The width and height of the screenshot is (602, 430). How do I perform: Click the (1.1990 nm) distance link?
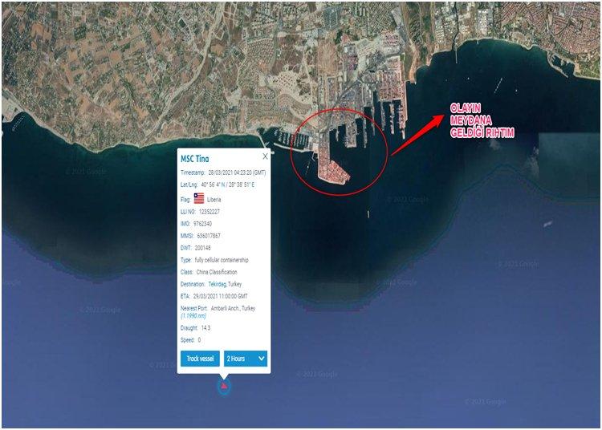pyautogui.click(x=193, y=316)
